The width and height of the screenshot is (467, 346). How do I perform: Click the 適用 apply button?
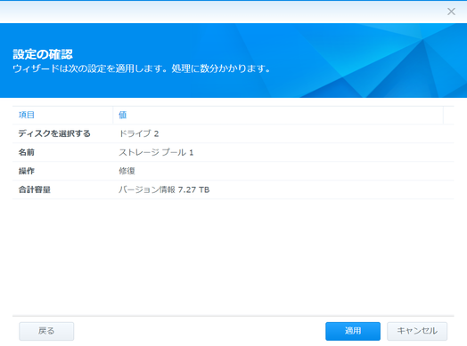coord(353,331)
